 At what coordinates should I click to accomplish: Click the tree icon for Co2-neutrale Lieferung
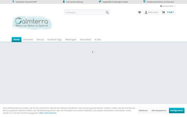pos(64,2)
